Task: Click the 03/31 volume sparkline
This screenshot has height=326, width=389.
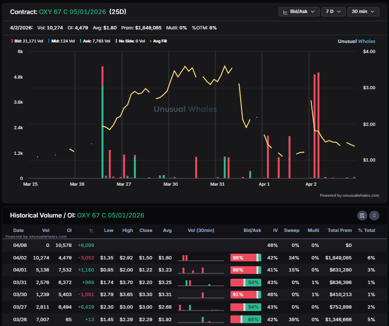Action: click(x=201, y=283)
